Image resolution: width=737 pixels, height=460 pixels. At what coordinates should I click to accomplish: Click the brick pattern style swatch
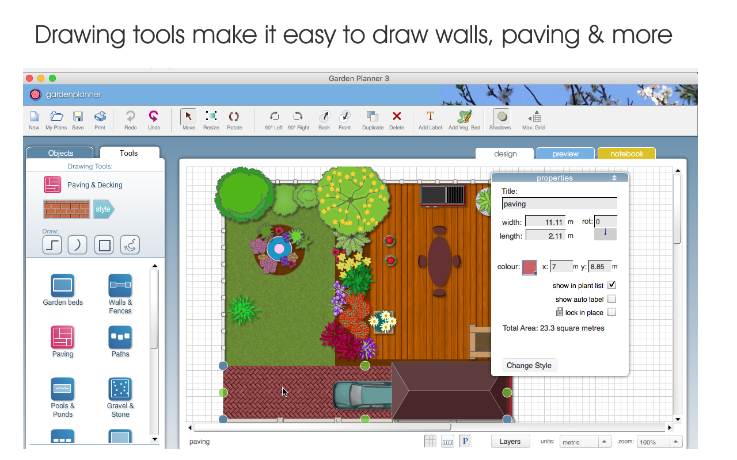point(67,209)
